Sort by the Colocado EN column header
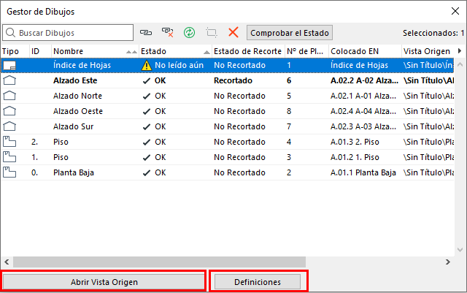The width and height of the screenshot is (467, 293). [x=365, y=51]
